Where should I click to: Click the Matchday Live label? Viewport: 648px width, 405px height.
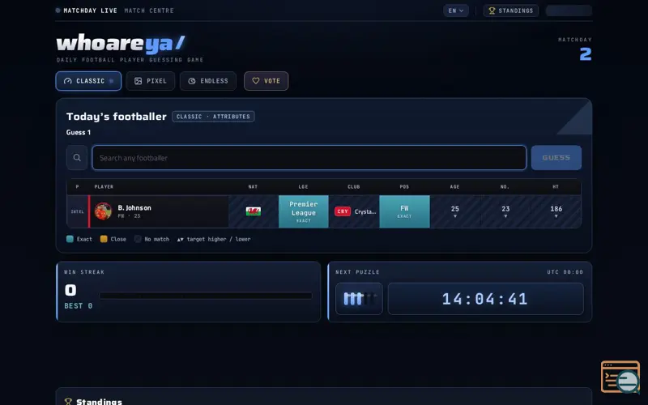pos(90,11)
